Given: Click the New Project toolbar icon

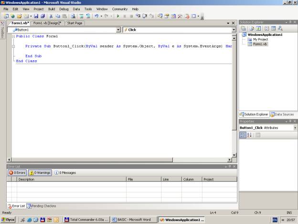Looking at the screenshot, I should coord(6,16).
